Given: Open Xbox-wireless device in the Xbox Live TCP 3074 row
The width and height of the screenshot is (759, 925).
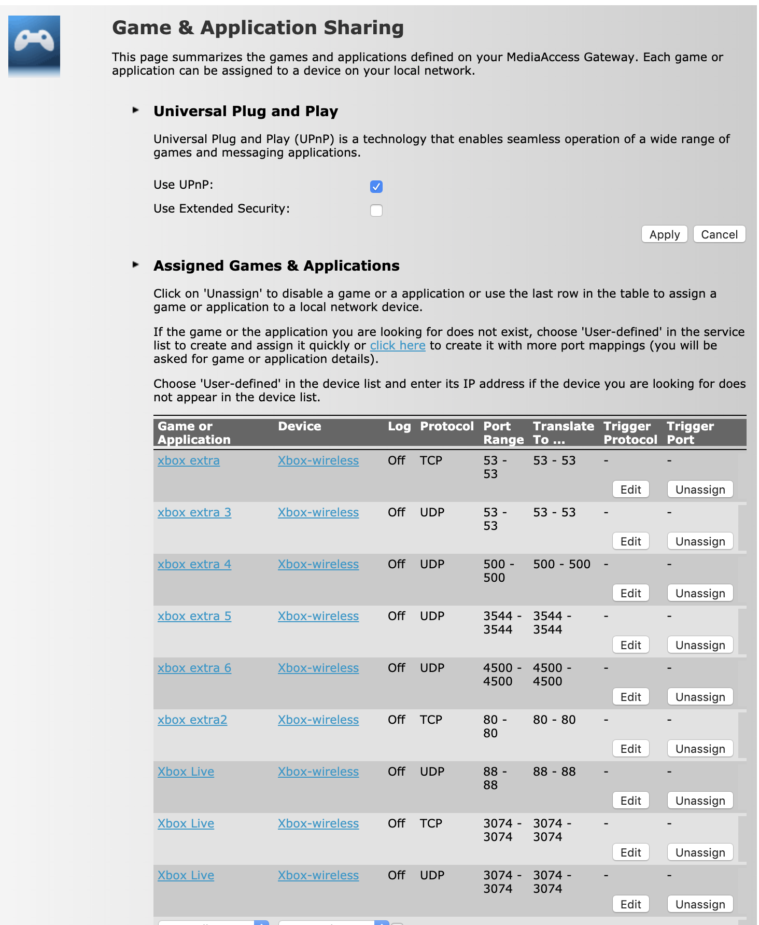Looking at the screenshot, I should [x=318, y=823].
